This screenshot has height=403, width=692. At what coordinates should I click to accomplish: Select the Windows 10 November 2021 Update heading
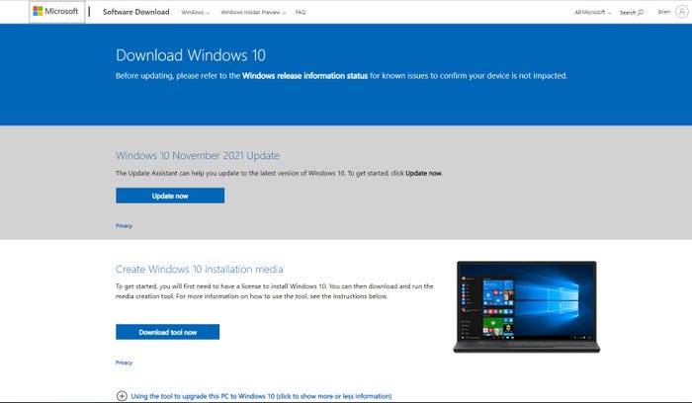pyautogui.click(x=198, y=156)
